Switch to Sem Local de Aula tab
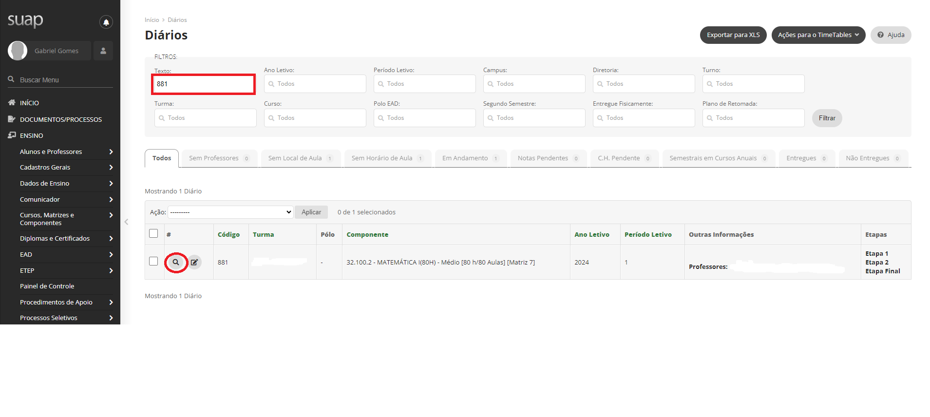The height and width of the screenshot is (417, 930). click(301, 158)
